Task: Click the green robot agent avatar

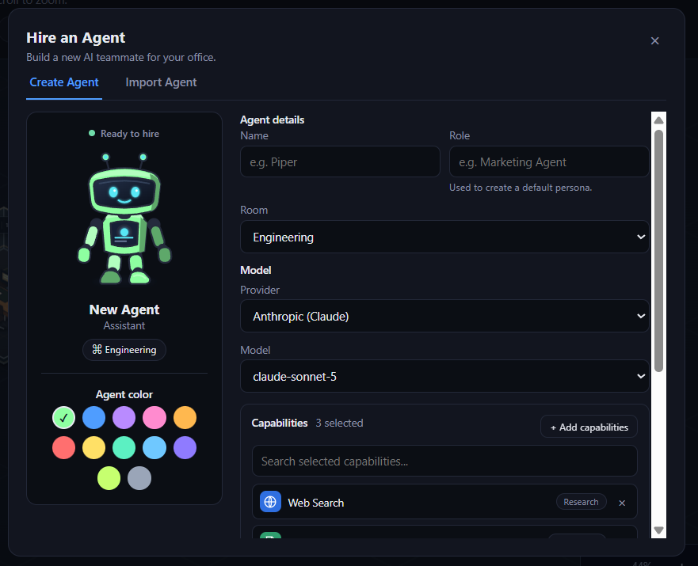Action: click(x=124, y=219)
